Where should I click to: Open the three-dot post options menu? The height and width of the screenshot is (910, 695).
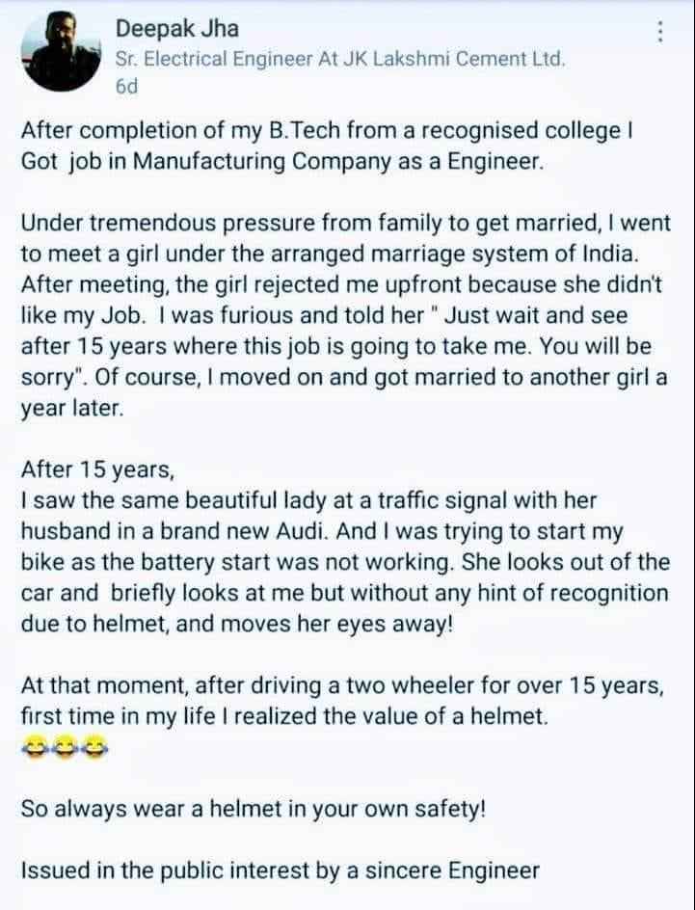click(659, 32)
